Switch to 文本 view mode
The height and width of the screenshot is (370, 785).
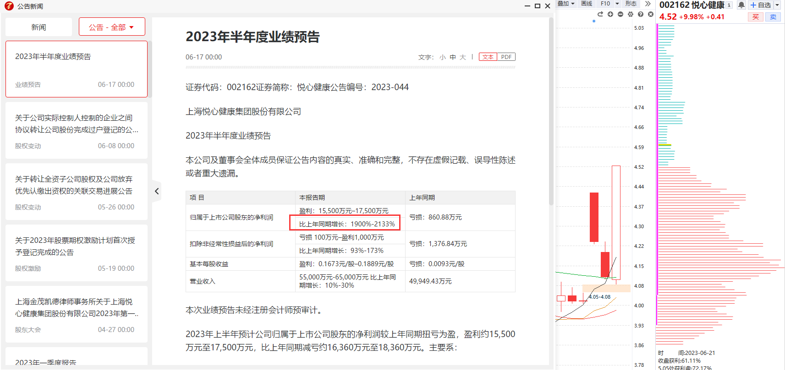(x=488, y=57)
